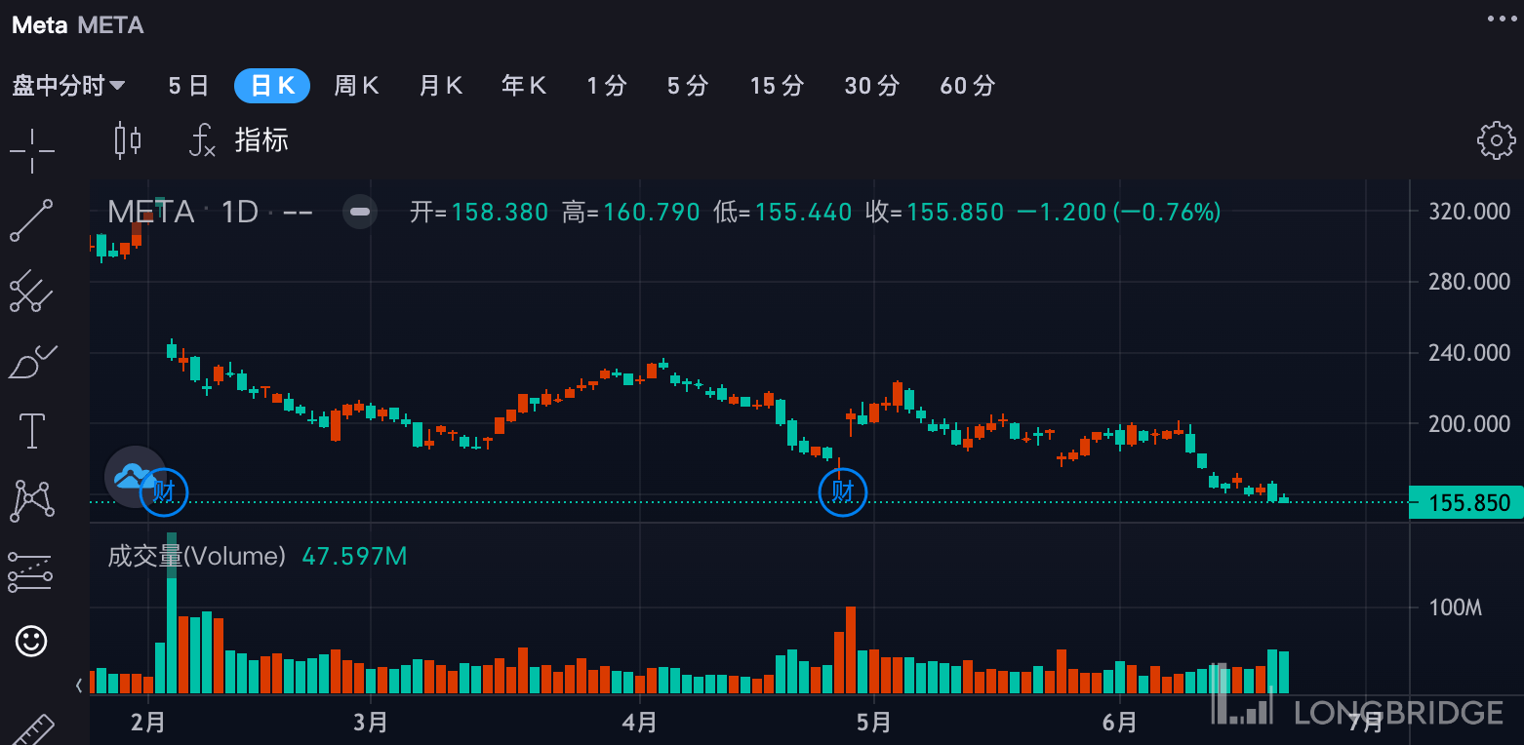The image size is (1524, 745).
Task: Switch to the 周K weekly tab
Action: [x=356, y=86]
